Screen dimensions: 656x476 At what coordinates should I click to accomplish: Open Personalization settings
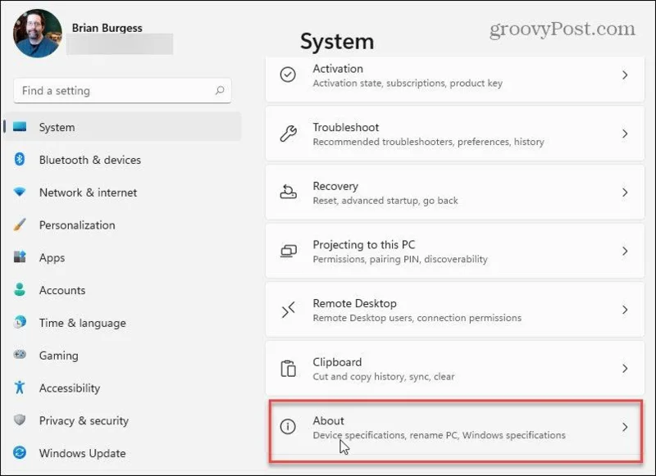(122, 224)
